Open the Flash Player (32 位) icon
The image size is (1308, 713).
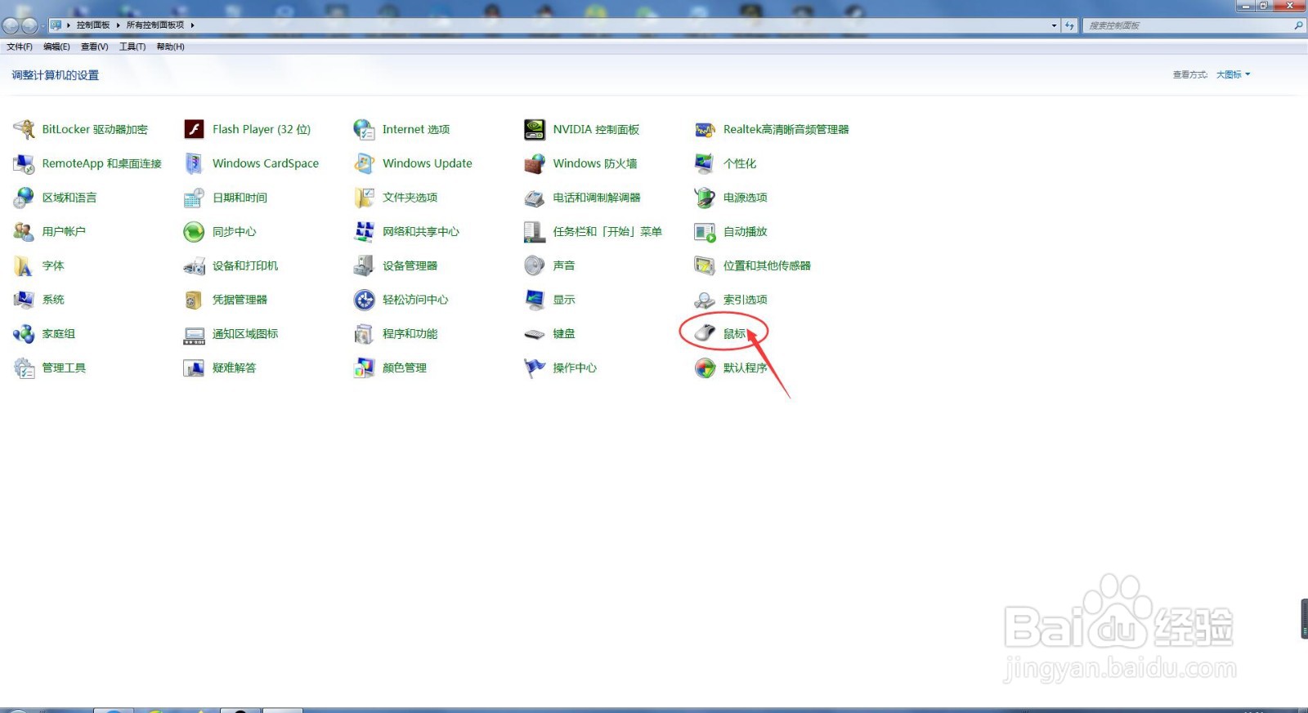tap(194, 129)
